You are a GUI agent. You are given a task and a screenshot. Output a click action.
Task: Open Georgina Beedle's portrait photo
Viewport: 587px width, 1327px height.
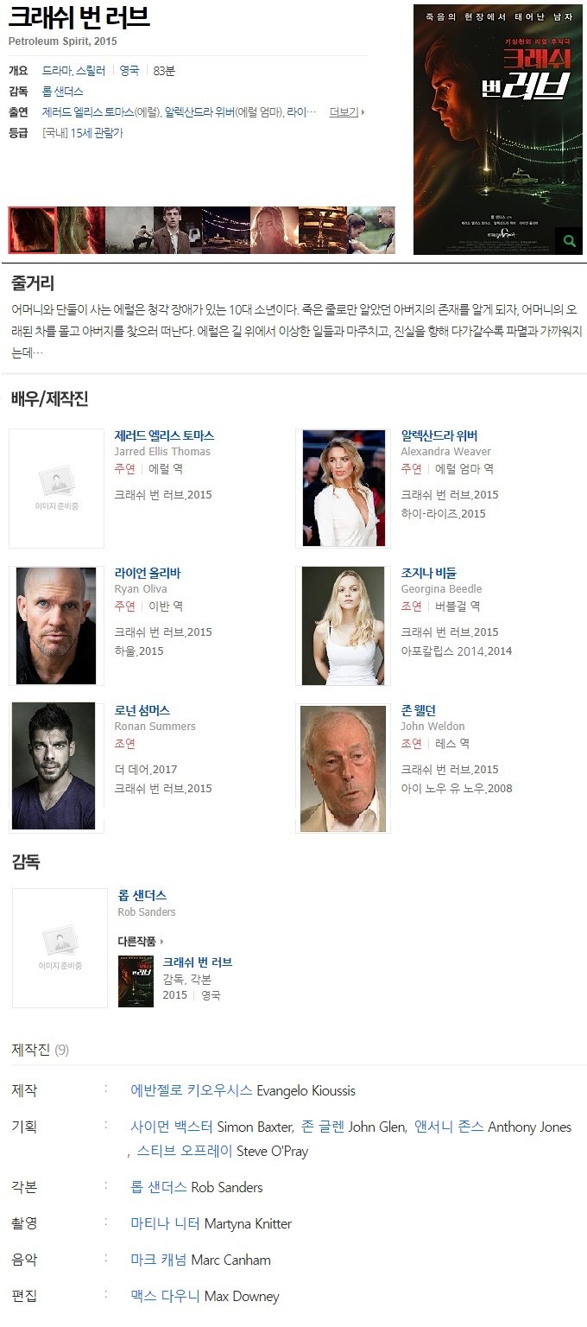344,625
